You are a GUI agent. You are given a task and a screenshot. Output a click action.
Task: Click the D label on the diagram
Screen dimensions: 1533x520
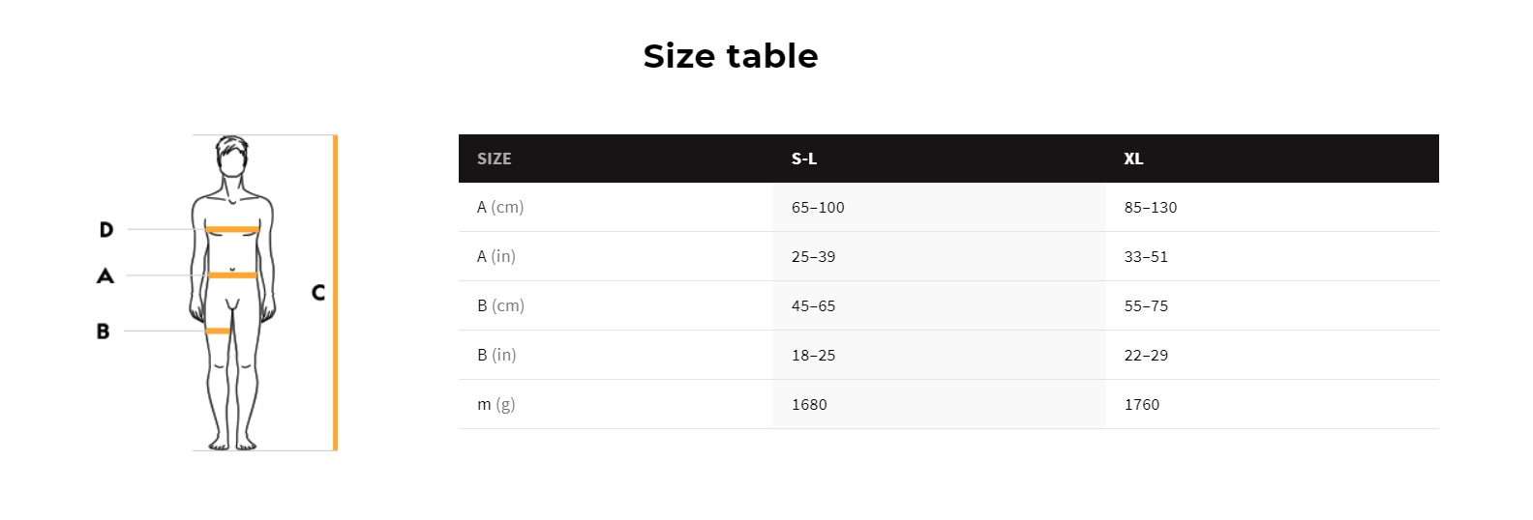[x=106, y=230]
